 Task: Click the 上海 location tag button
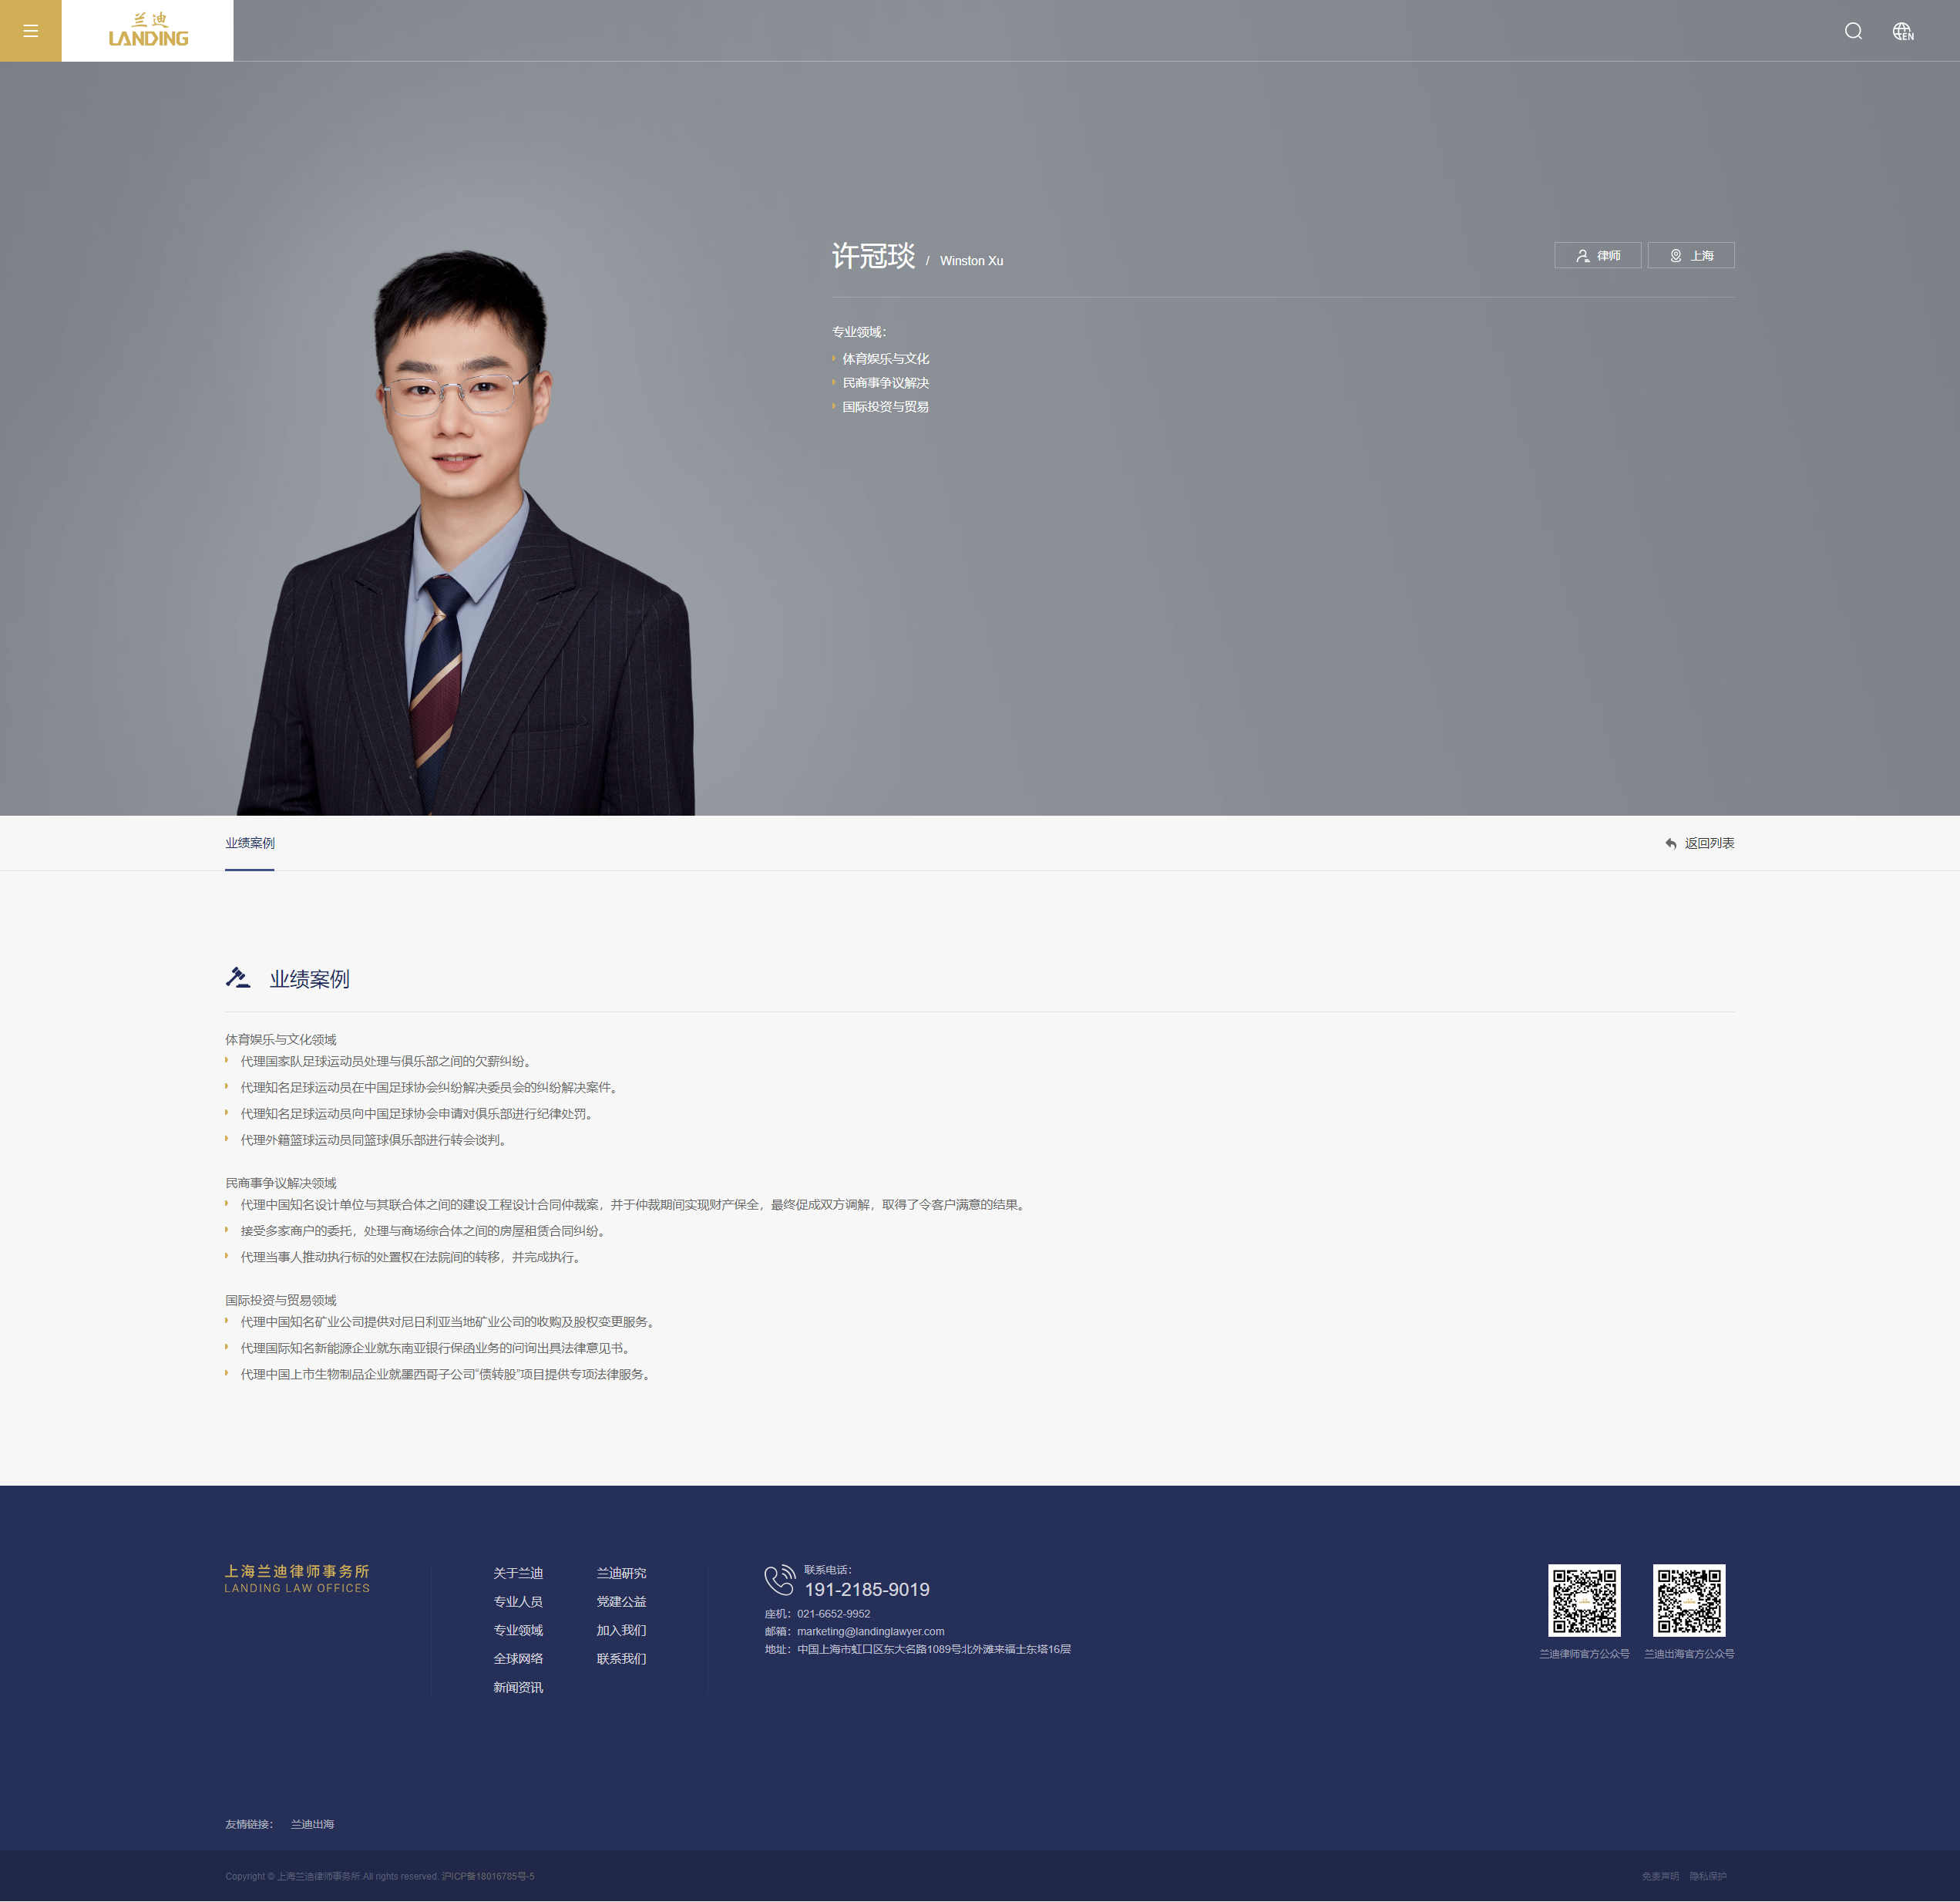1690,256
